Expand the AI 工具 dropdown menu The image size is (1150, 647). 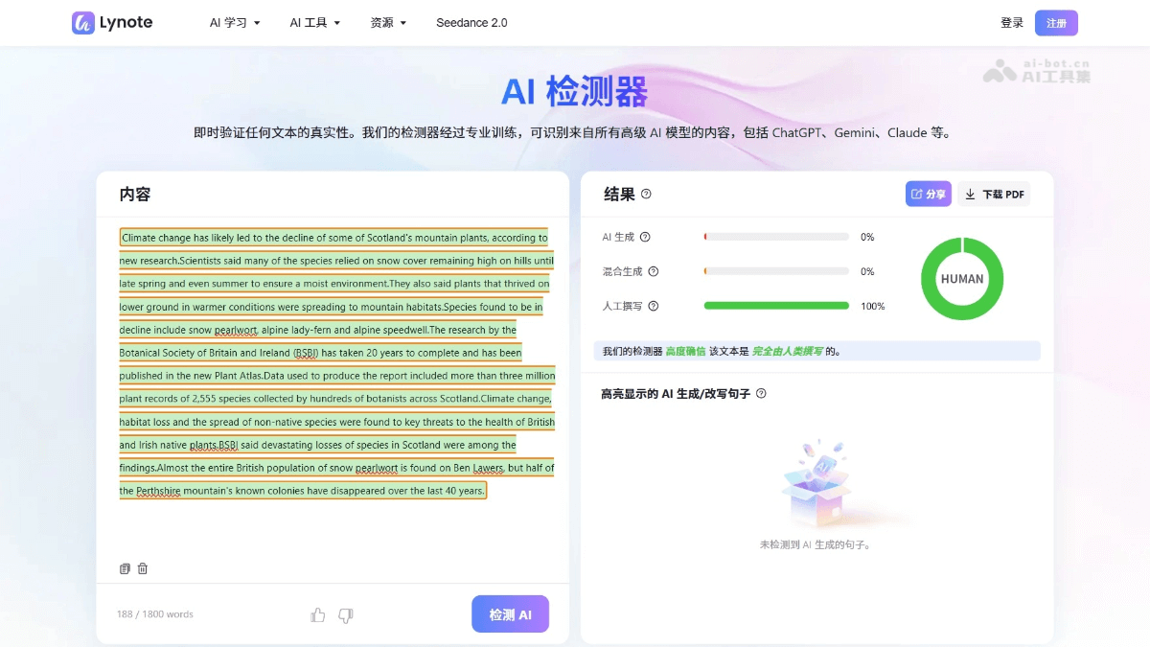tap(314, 23)
